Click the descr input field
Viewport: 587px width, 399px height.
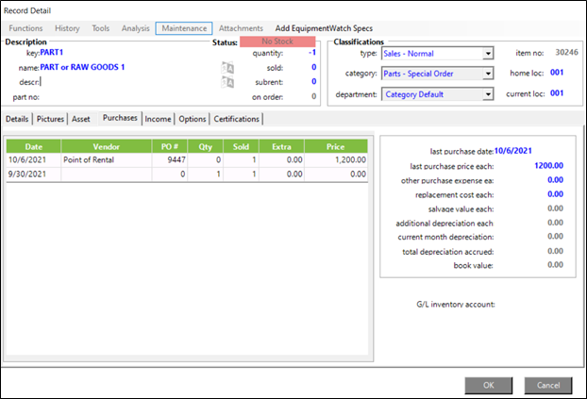[123, 81]
